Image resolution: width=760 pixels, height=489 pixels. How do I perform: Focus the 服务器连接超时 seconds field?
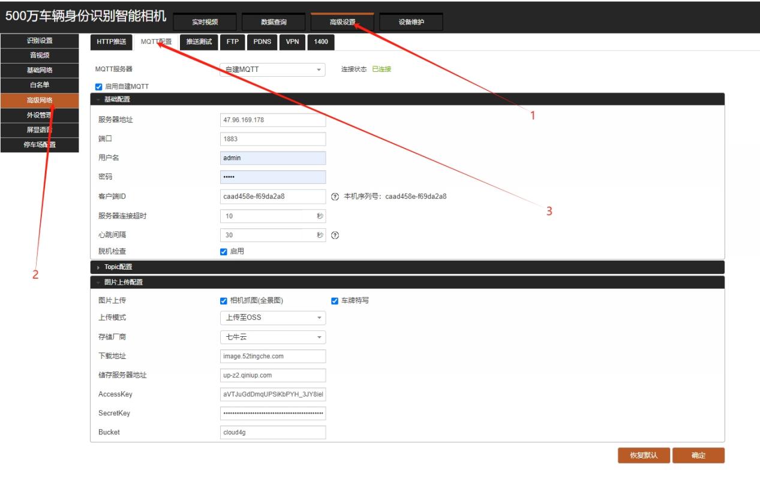[x=273, y=216]
